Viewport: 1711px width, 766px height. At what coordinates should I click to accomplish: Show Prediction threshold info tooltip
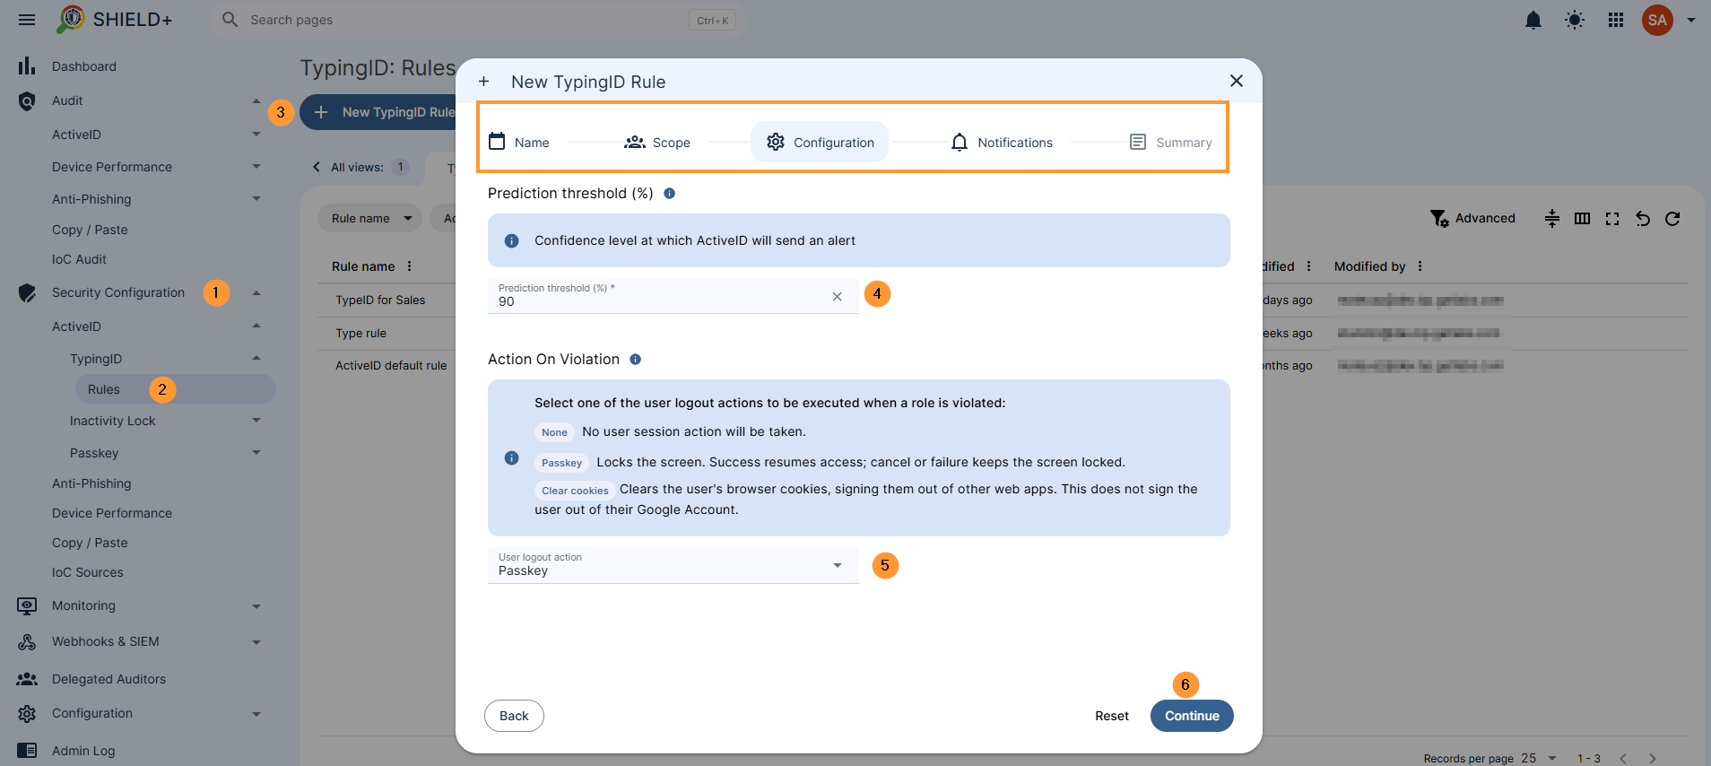[669, 193]
